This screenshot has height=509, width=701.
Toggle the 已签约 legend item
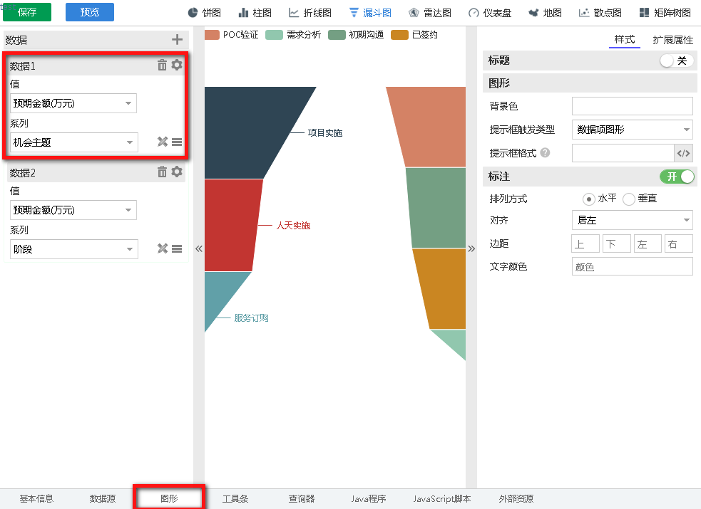coord(414,35)
